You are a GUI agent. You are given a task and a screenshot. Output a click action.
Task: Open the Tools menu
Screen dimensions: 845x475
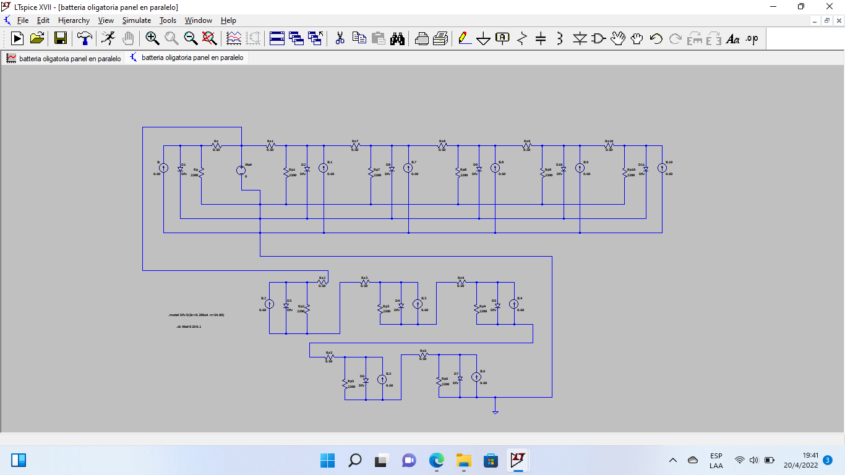pos(168,20)
